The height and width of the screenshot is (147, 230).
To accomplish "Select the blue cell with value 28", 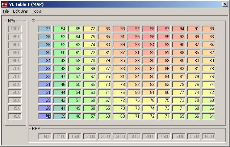I will click(46, 108).
